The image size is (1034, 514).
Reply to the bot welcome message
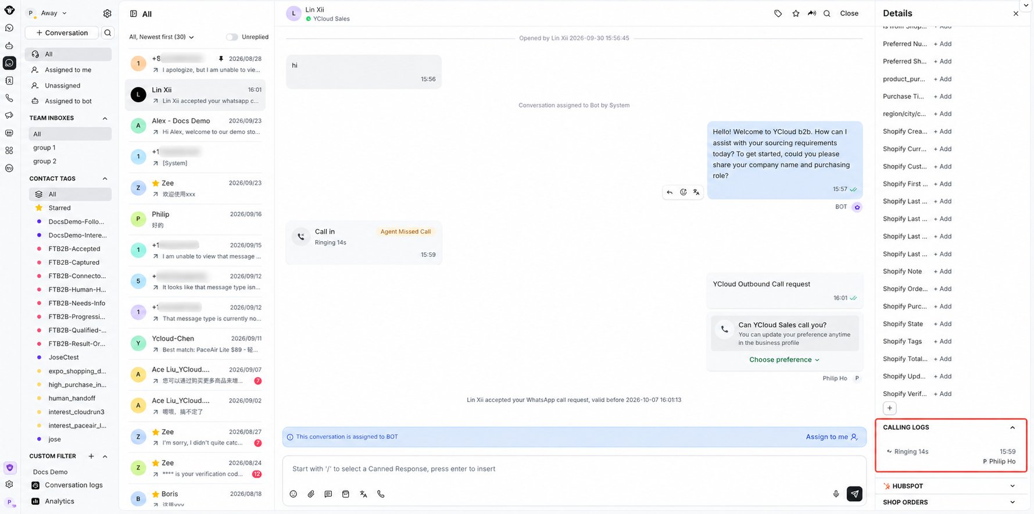point(670,192)
